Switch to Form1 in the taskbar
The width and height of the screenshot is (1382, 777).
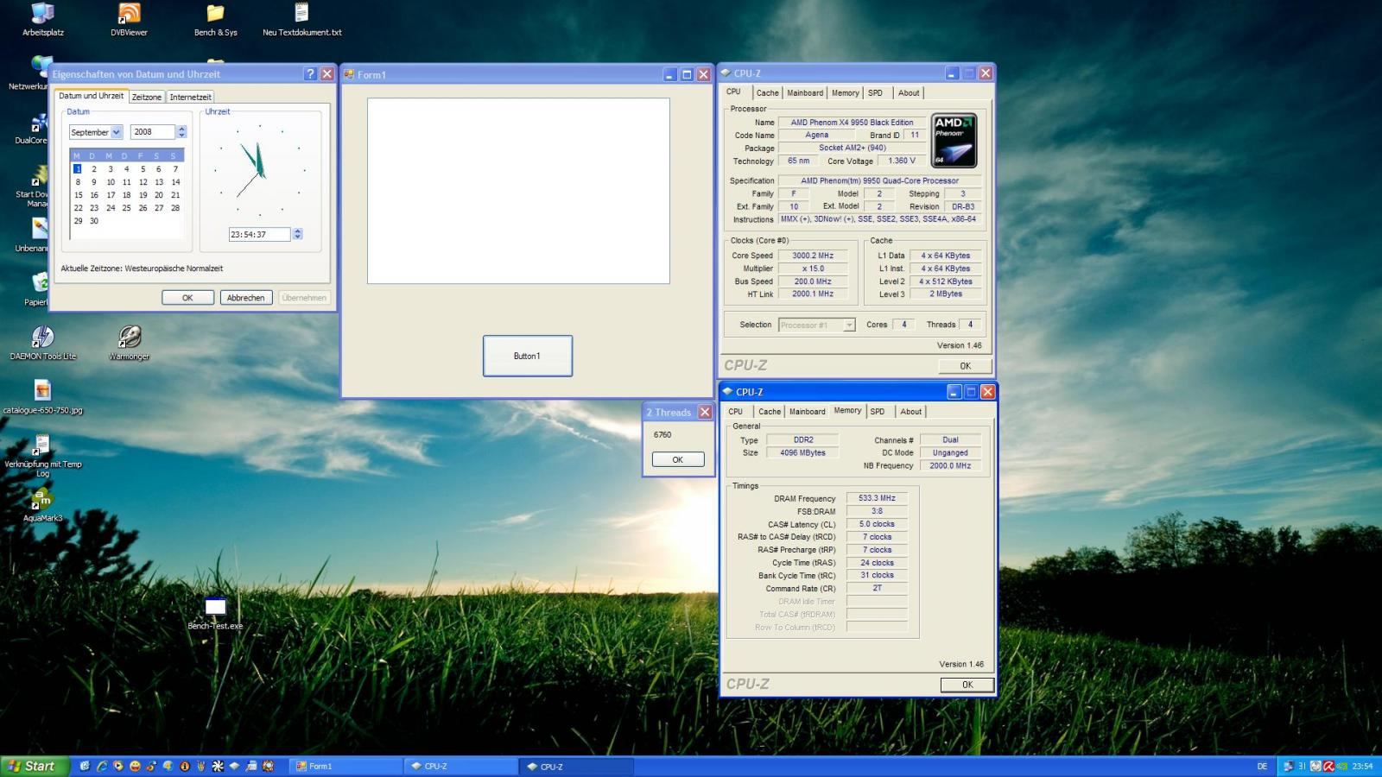(345, 766)
